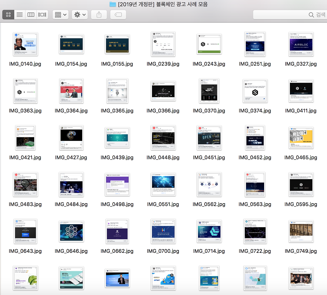Focus the search field

point(290,15)
